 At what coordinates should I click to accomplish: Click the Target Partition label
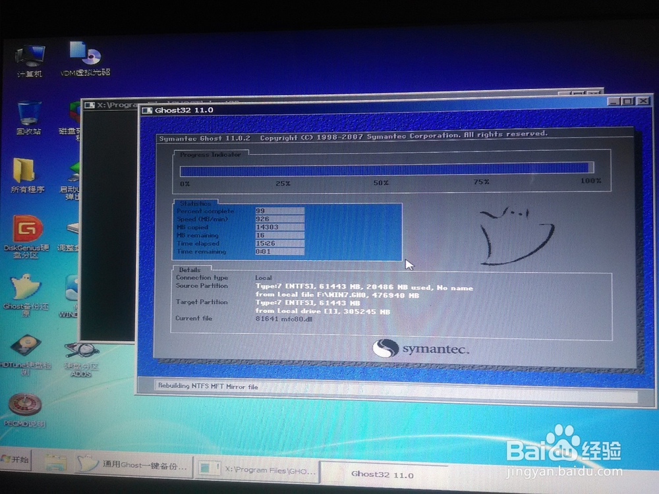point(202,302)
